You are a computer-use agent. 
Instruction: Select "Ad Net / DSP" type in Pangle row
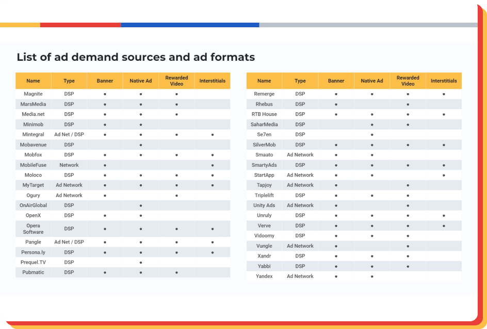coord(69,242)
